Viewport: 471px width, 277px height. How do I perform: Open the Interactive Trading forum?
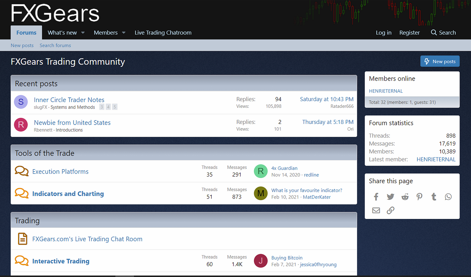click(x=61, y=261)
